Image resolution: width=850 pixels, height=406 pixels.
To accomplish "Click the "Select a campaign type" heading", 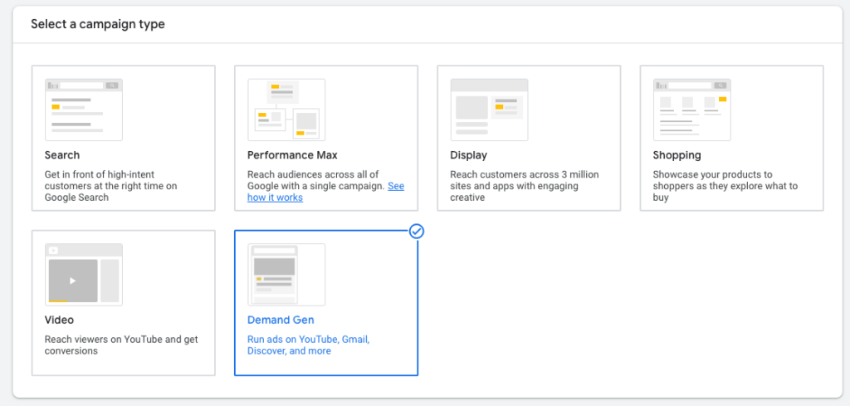I will [x=98, y=24].
